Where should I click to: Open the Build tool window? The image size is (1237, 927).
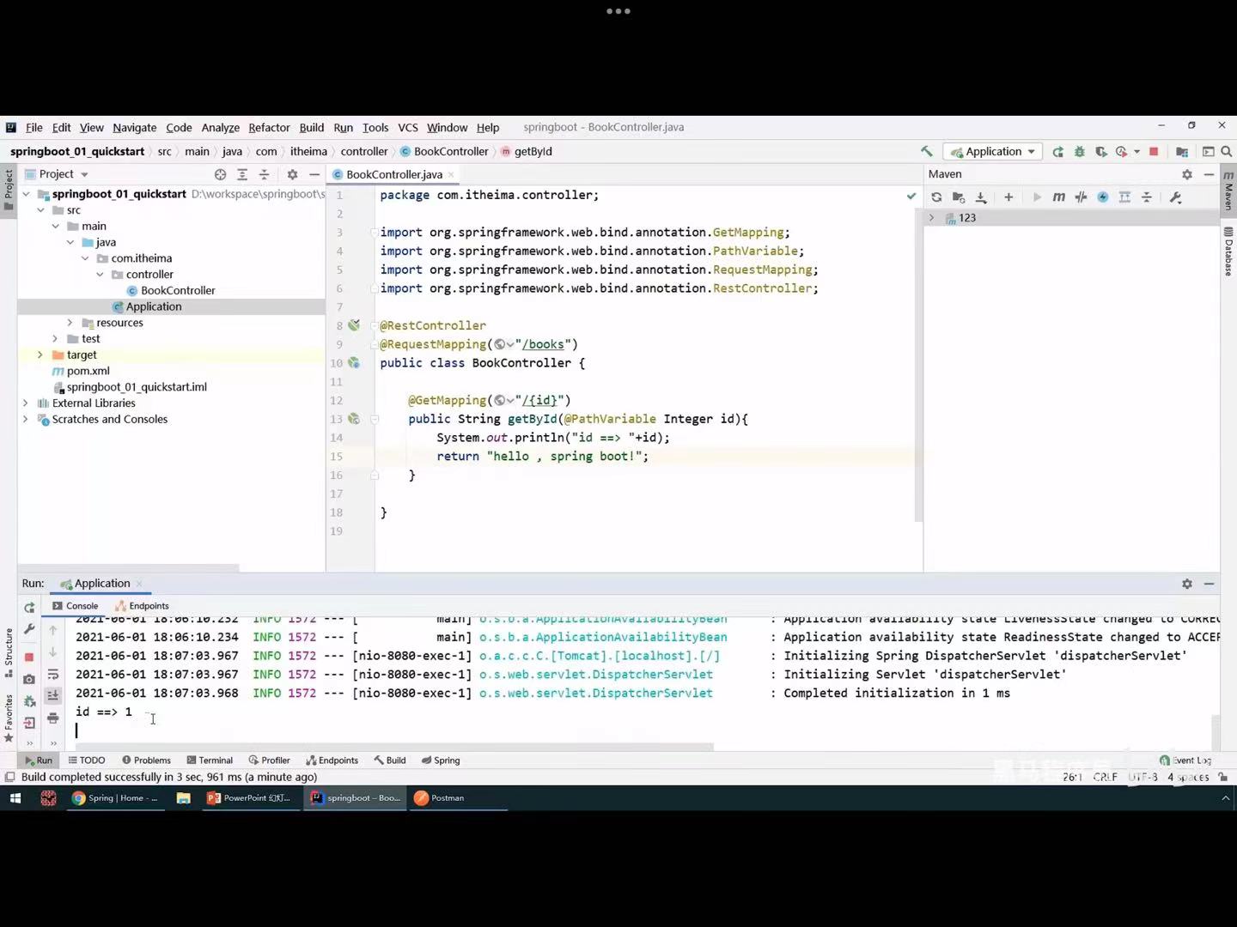390,760
